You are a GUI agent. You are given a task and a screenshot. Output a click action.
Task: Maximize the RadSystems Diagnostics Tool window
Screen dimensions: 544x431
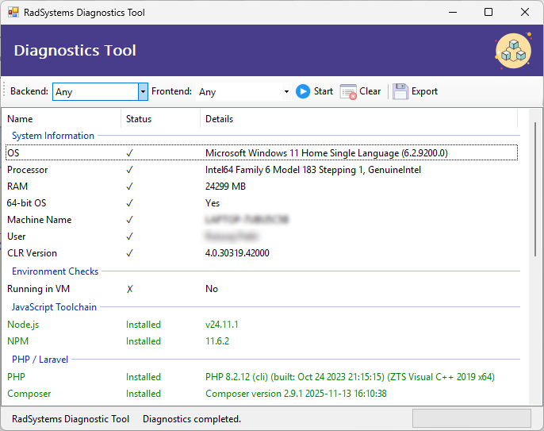[488, 13]
